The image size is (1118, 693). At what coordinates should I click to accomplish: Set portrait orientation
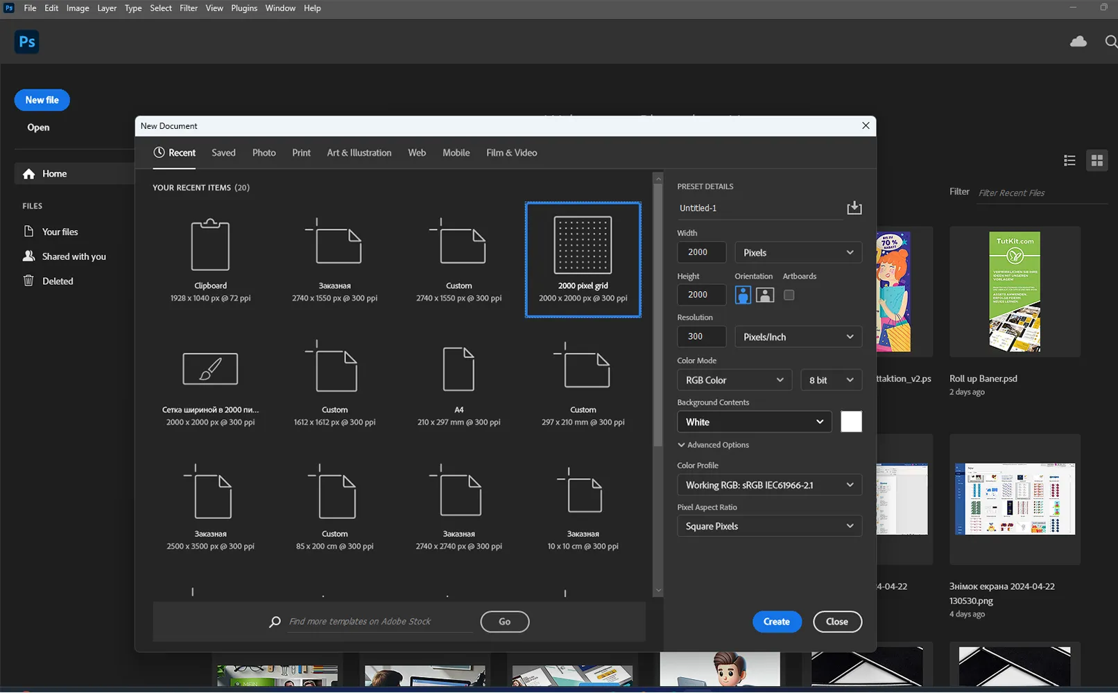pos(743,295)
